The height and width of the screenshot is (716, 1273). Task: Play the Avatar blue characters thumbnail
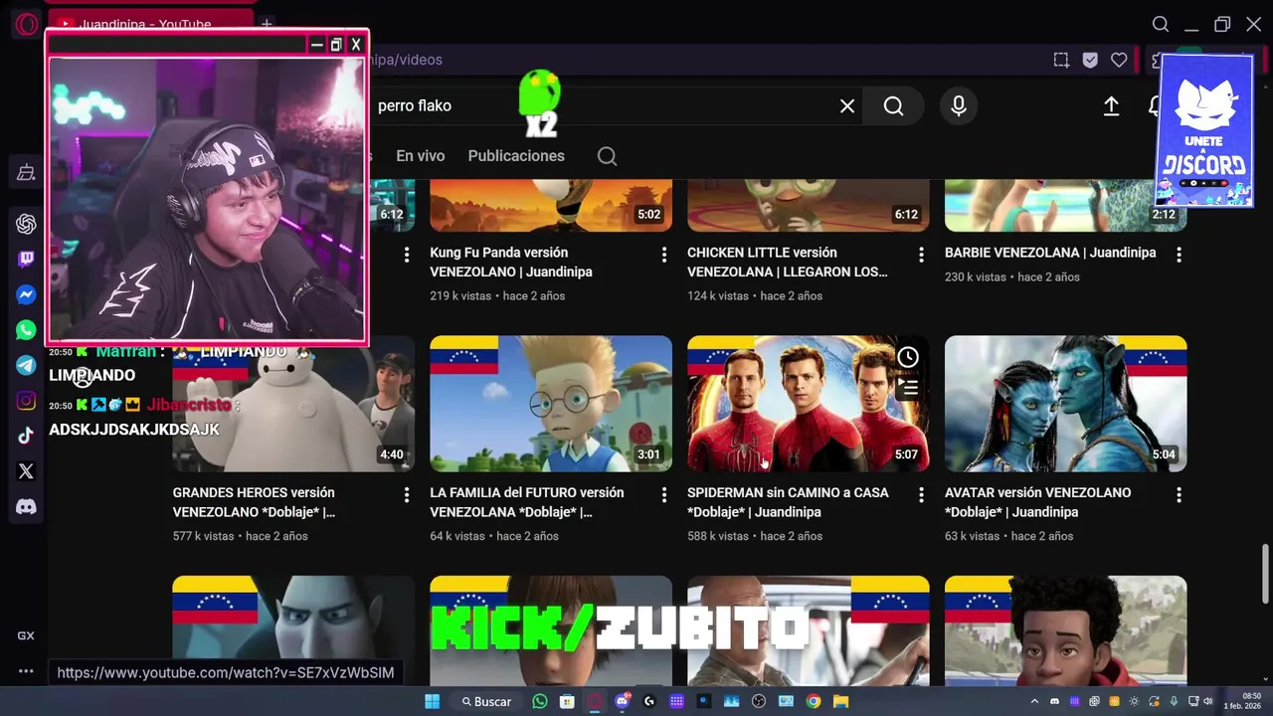pyautogui.click(x=1065, y=404)
